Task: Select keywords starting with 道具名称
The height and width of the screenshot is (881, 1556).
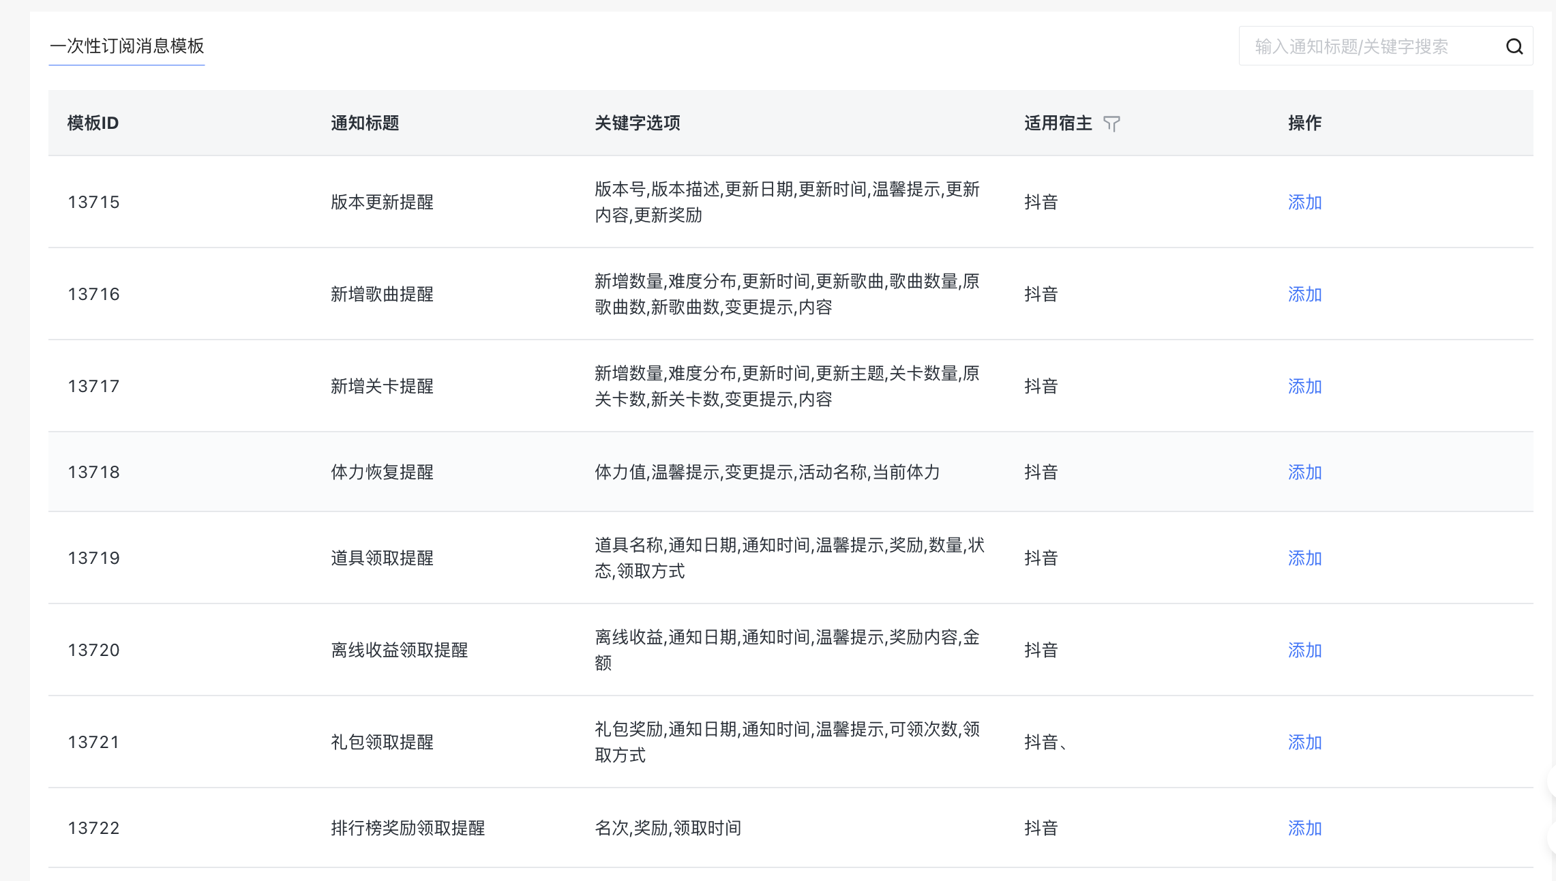Action: (790, 558)
